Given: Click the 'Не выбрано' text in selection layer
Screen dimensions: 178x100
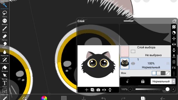Looking at the screenshot, I should (153, 55).
